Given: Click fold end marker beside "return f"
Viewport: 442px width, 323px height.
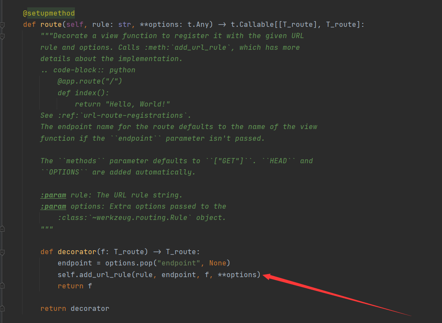Looking at the screenshot, I should click(3, 286).
